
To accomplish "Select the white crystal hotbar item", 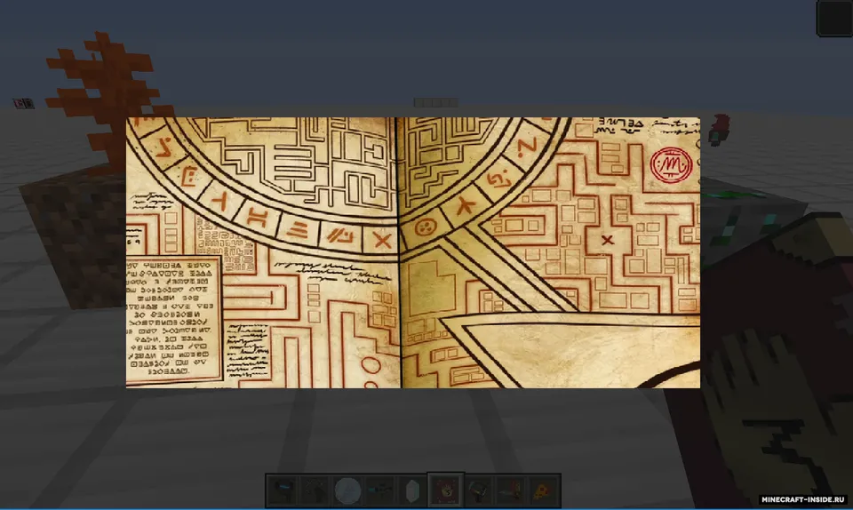I will pyautogui.click(x=413, y=490).
